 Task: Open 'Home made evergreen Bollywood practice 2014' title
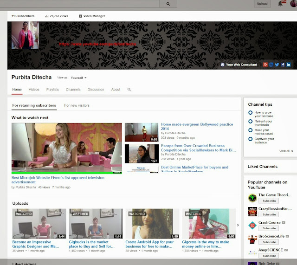(197, 126)
